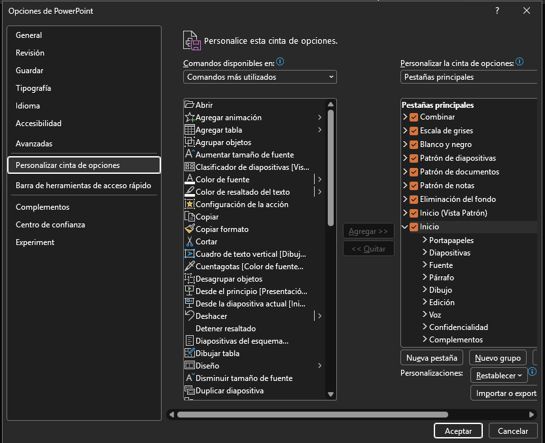Disable the Blanco y negro checkbox
545x443 pixels.
click(x=413, y=144)
